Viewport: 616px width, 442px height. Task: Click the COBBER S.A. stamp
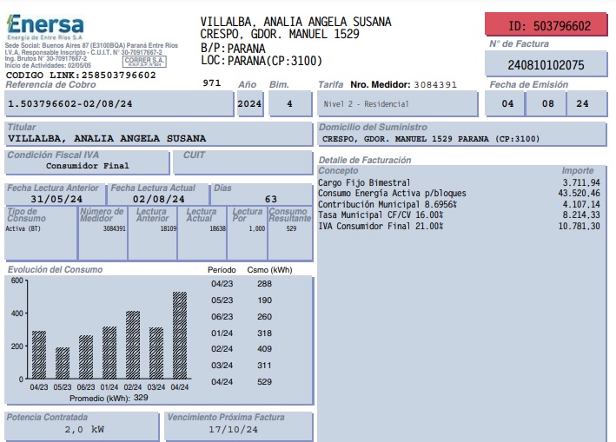pos(140,61)
